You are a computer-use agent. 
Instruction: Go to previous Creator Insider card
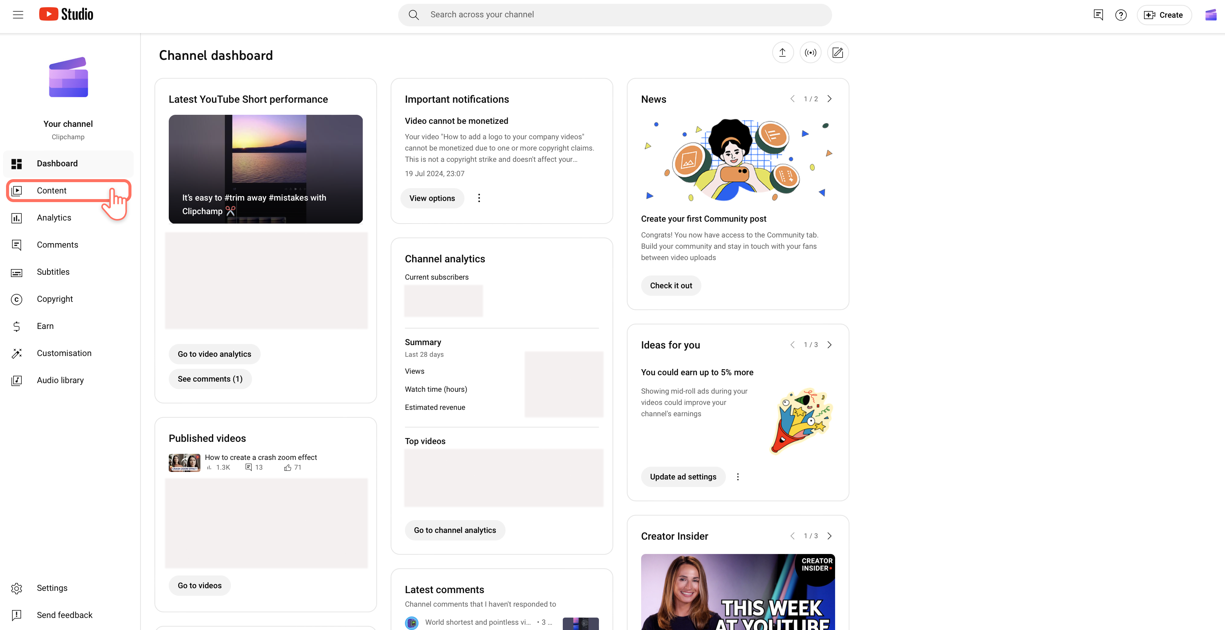(792, 536)
